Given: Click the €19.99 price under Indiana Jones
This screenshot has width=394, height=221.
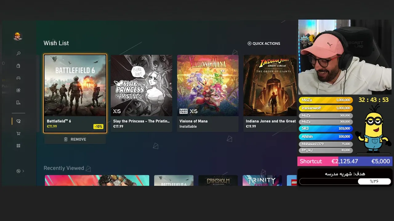Looking at the screenshot, I should pyautogui.click(x=251, y=126).
